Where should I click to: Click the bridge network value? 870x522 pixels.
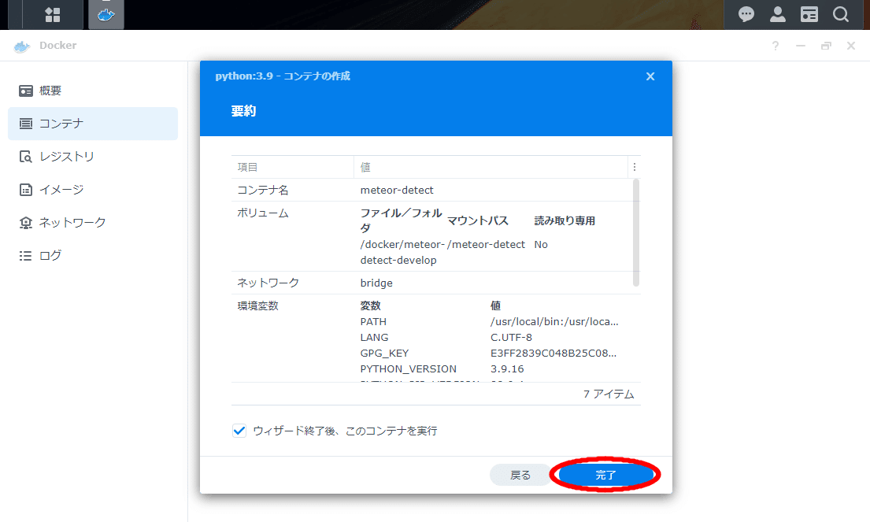pyautogui.click(x=376, y=283)
